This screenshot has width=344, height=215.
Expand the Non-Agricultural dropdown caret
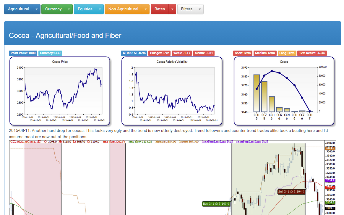point(146,9)
